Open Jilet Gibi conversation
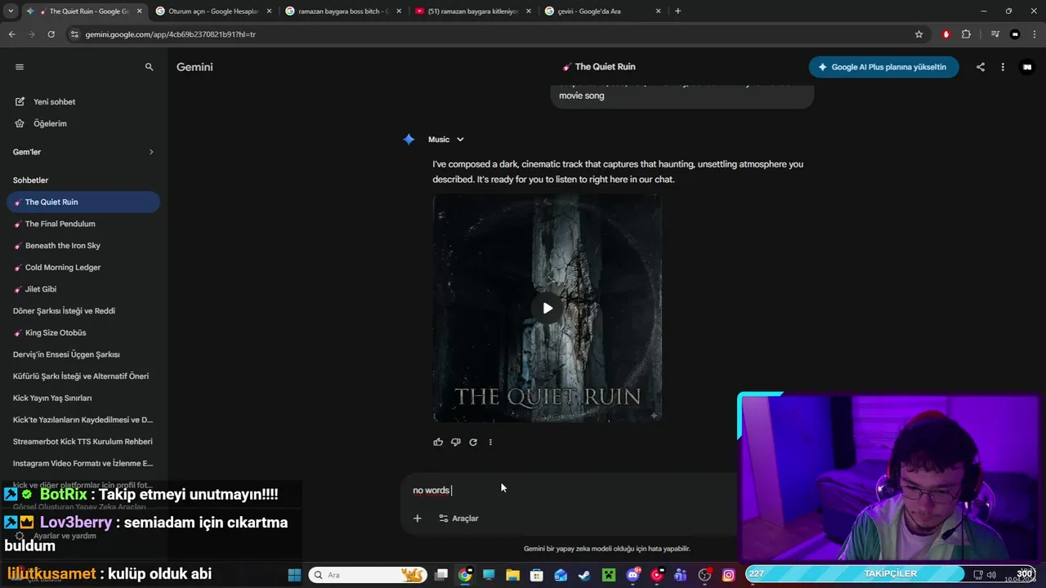Viewport: 1046px width, 588px height. click(83, 289)
